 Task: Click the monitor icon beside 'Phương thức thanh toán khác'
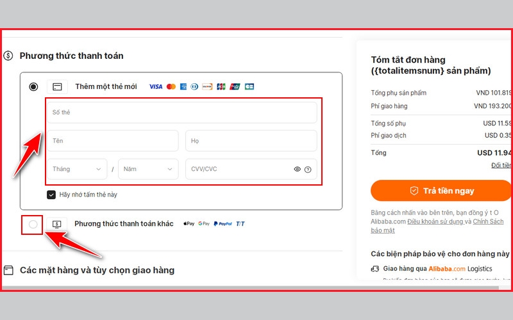(x=56, y=225)
